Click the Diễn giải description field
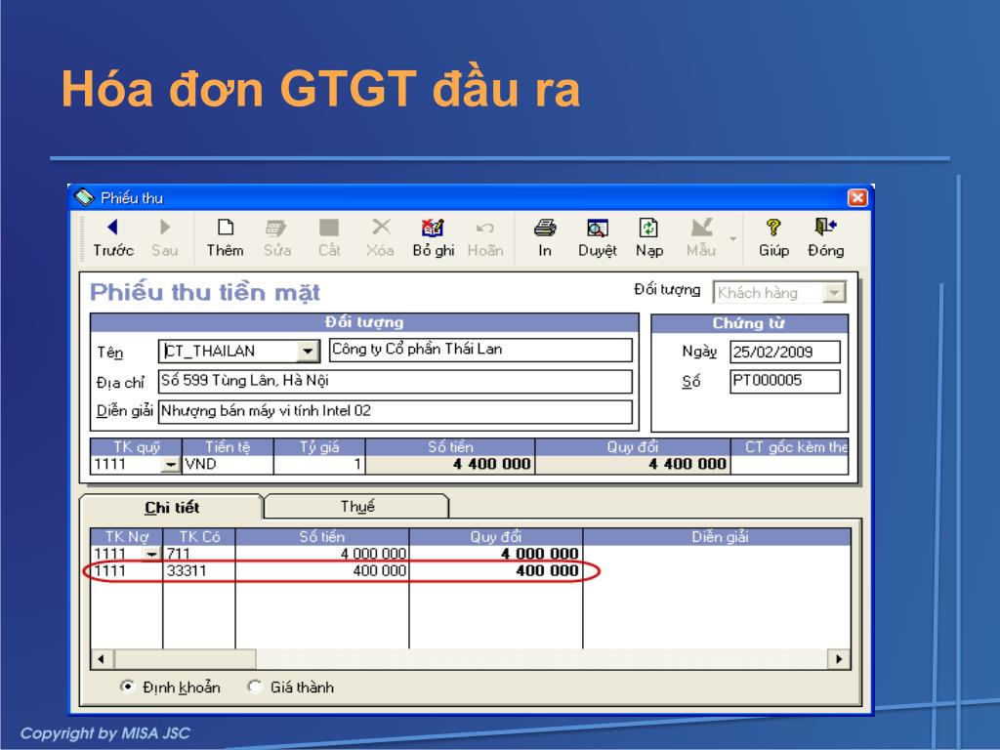Viewport: 1000px width, 750px height. pyautogui.click(x=395, y=411)
